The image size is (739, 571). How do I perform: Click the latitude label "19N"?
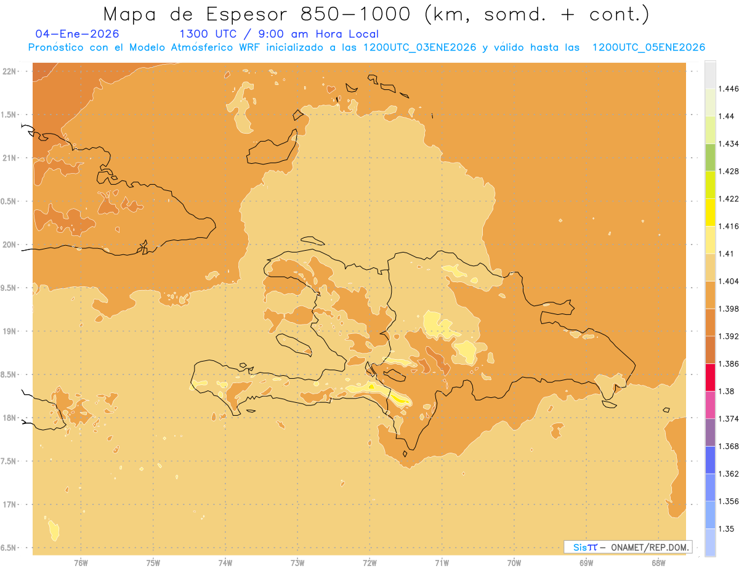click(9, 331)
